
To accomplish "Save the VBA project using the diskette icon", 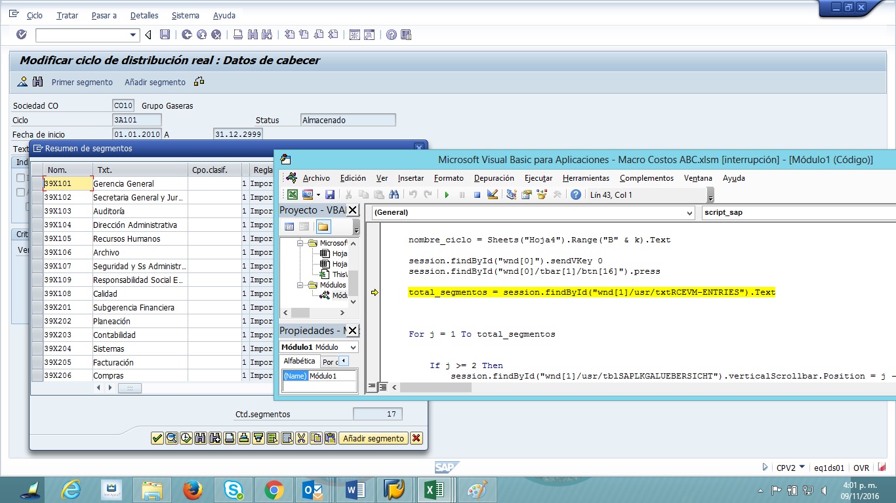I will [331, 195].
